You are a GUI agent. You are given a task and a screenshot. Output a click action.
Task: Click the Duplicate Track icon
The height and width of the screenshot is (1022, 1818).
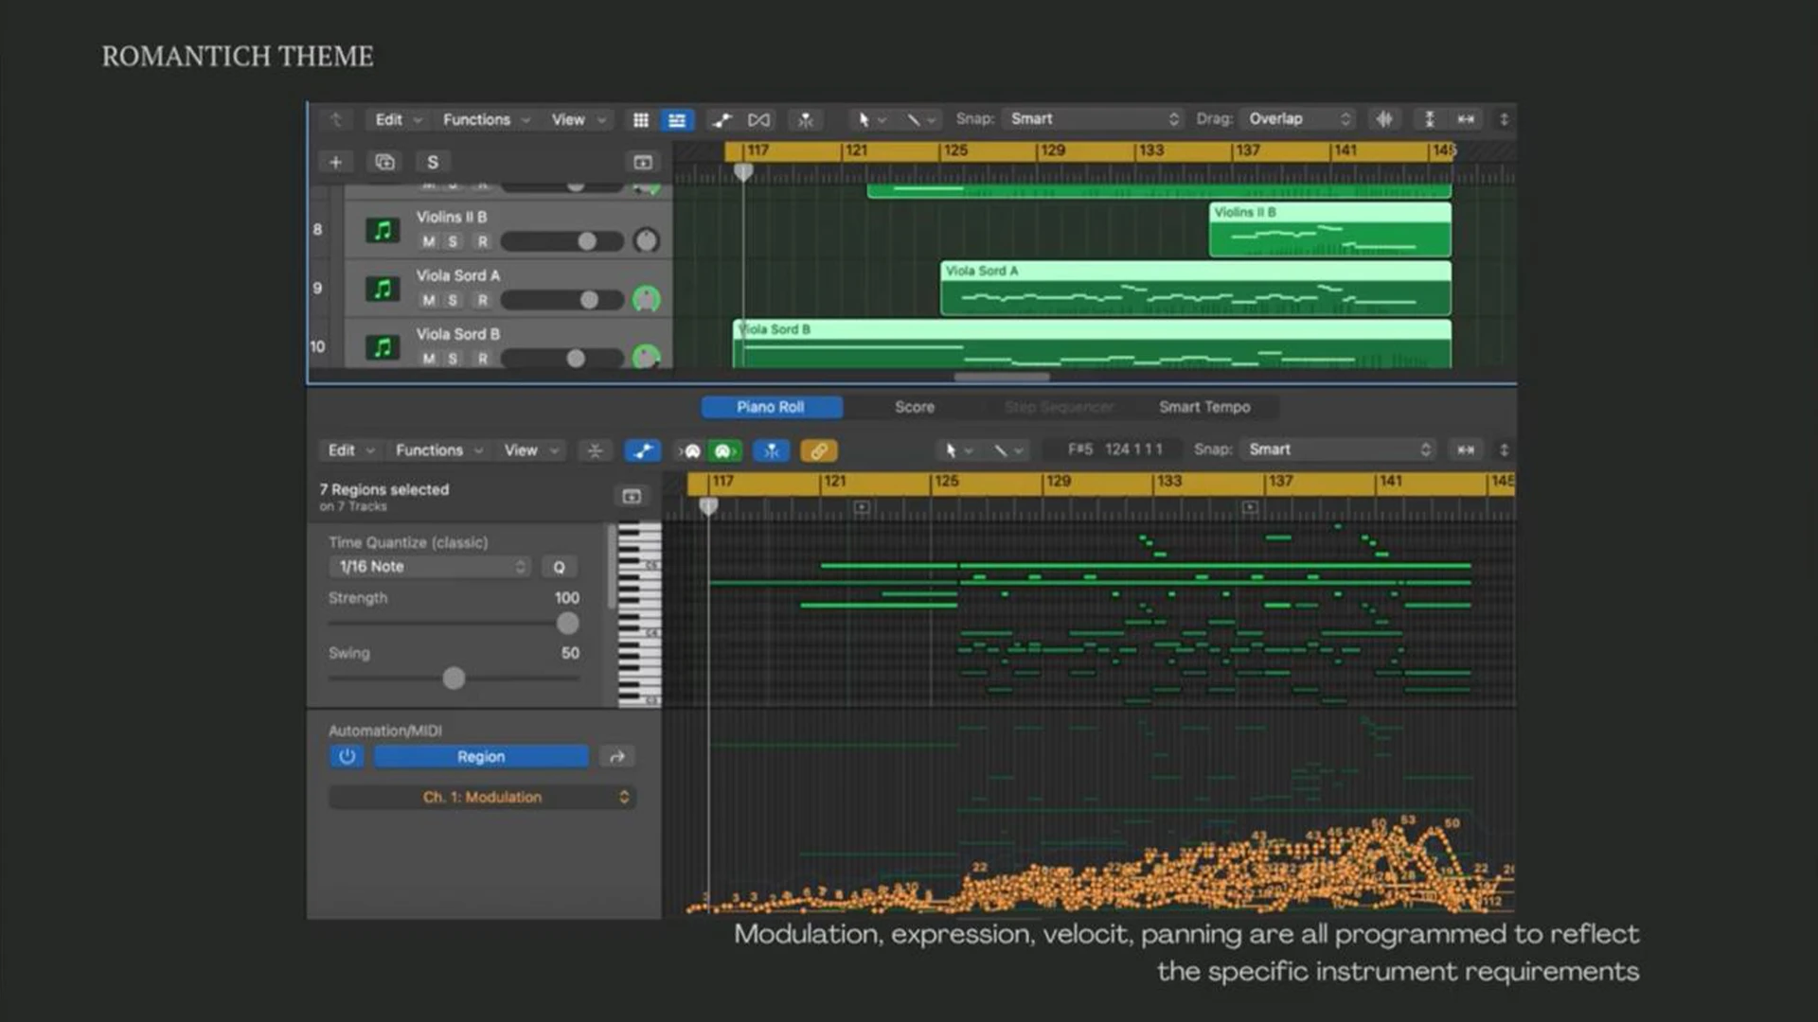[384, 163]
